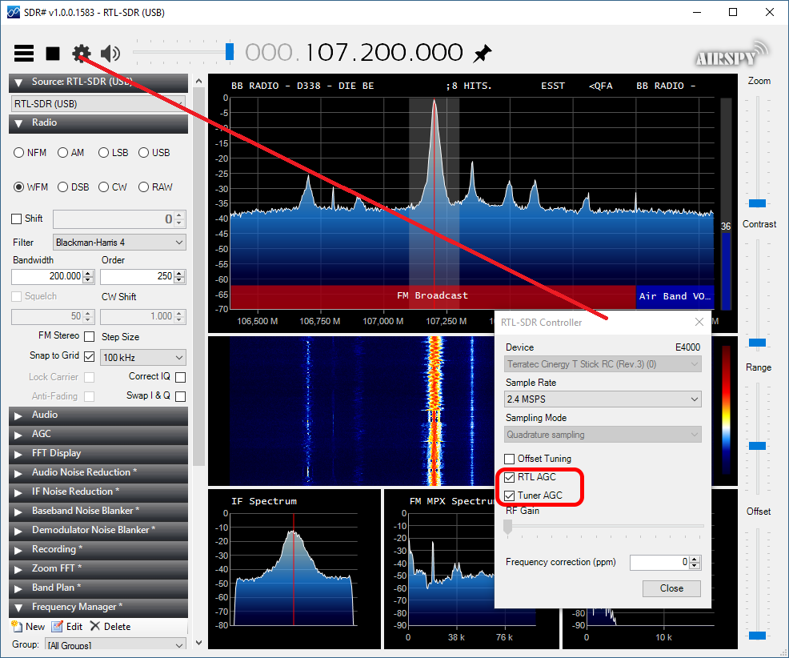Uncheck Snap to Grid
Image resolution: width=789 pixels, height=658 pixels.
point(89,356)
